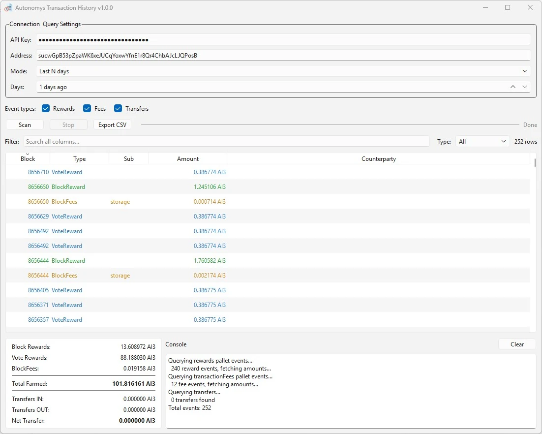
Task: Select block 8656629 VoteReward row
Action: (268, 216)
